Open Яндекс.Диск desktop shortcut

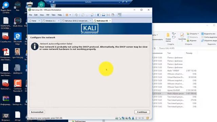click(6, 7)
